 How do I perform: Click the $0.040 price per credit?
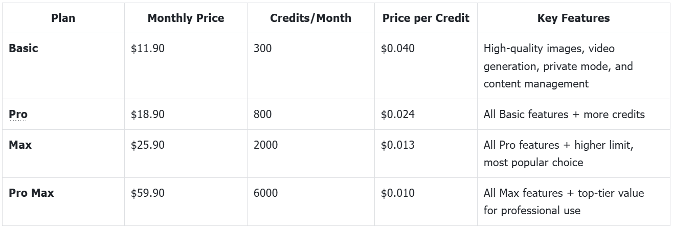point(397,49)
